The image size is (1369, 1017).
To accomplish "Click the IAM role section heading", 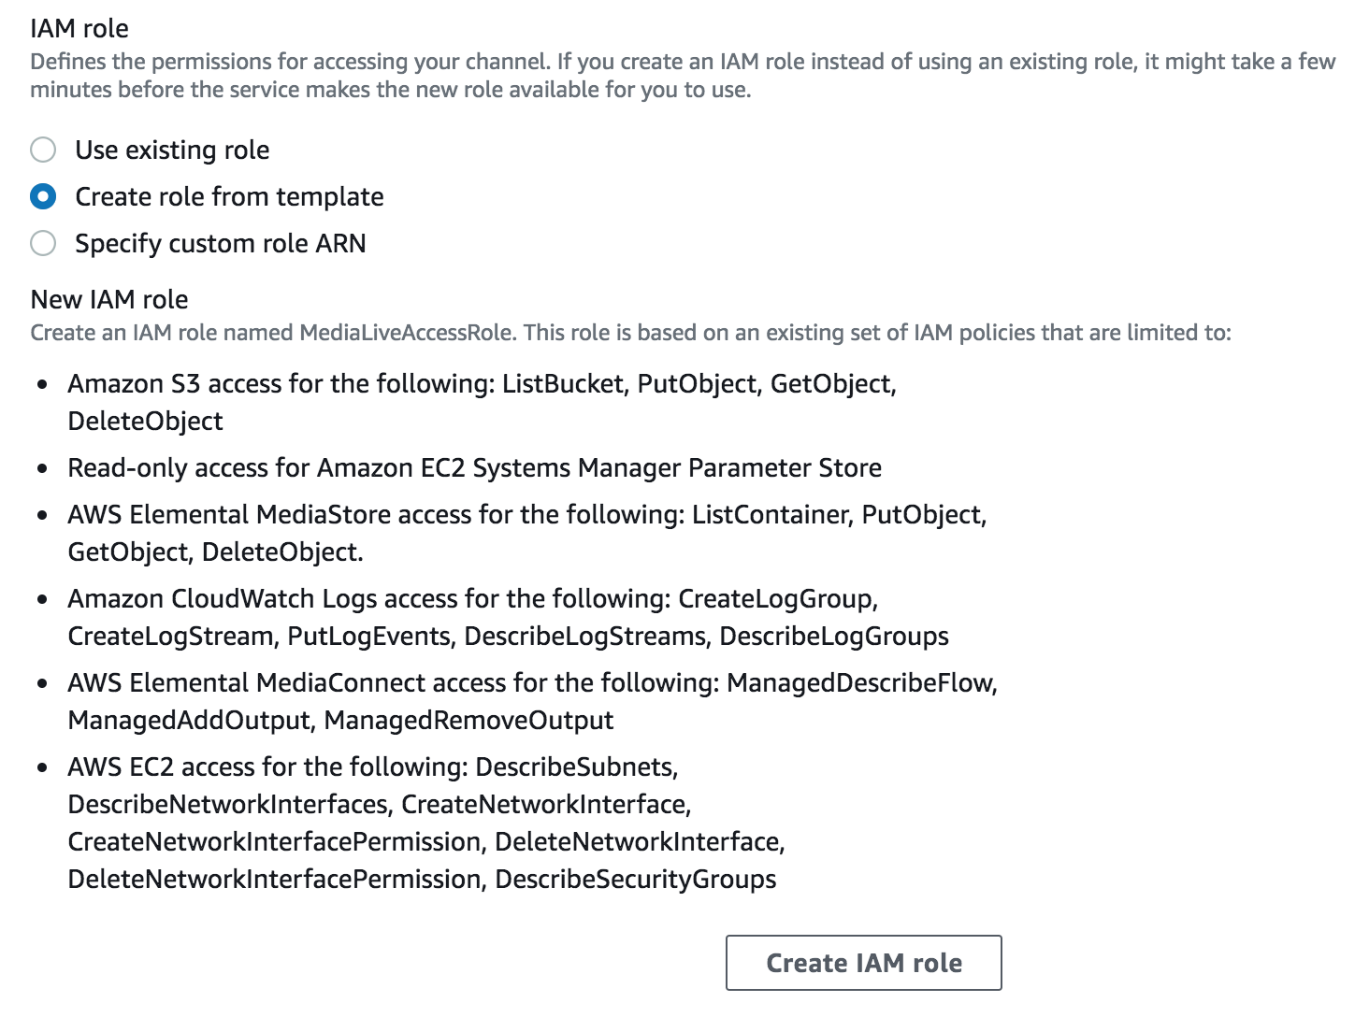I will pos(79,28).
